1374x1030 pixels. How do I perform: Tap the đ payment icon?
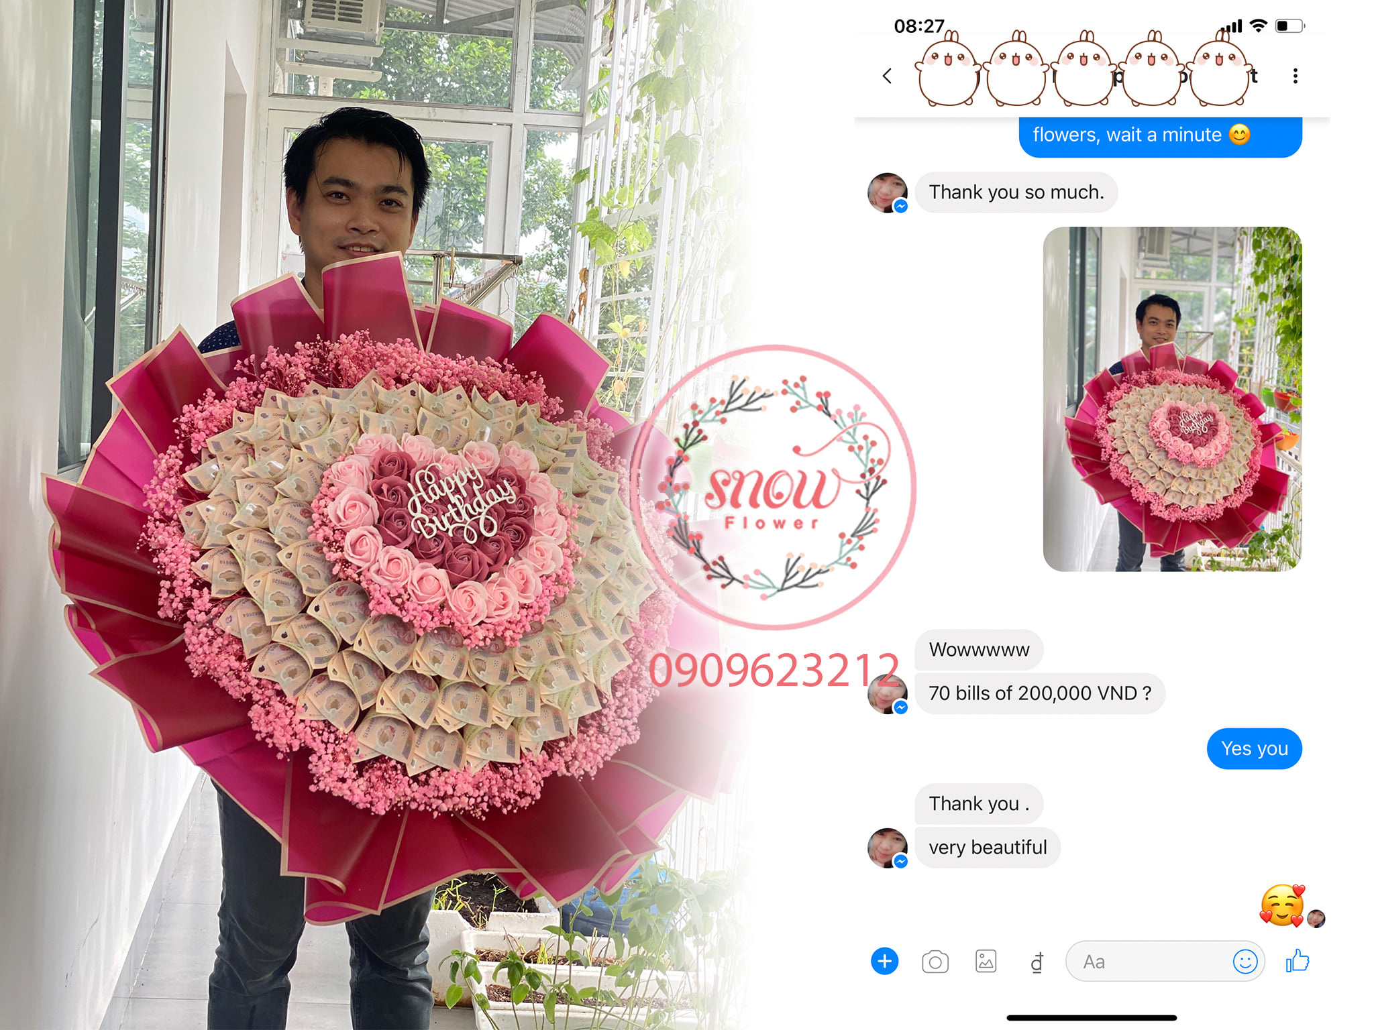(x=1037, y=962)
